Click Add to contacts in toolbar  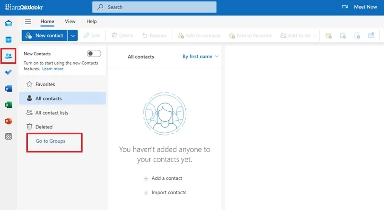199,36
